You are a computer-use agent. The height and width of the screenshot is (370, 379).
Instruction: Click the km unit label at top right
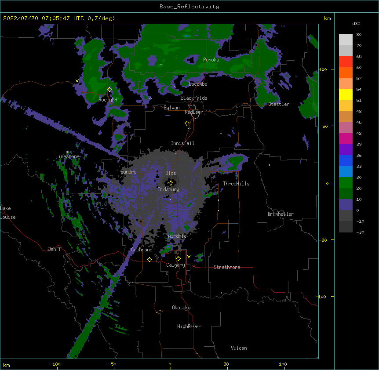328,18
